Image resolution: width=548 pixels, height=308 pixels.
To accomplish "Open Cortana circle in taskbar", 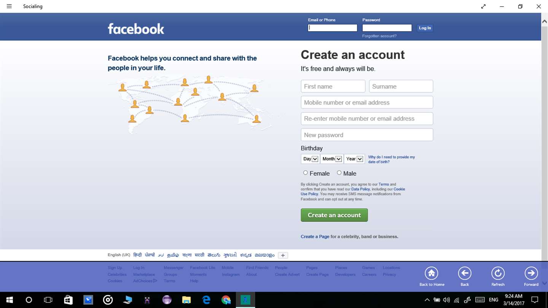I will 29,300.
